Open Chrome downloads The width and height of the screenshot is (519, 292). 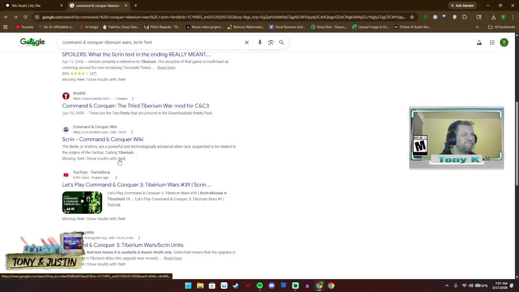pos(493,17)
